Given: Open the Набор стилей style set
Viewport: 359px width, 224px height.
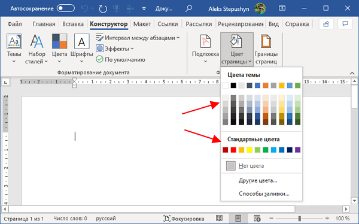Looking at the screenshot, I should coord(36,49).
